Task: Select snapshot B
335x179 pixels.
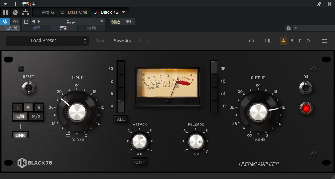Action: click(292, 41)
